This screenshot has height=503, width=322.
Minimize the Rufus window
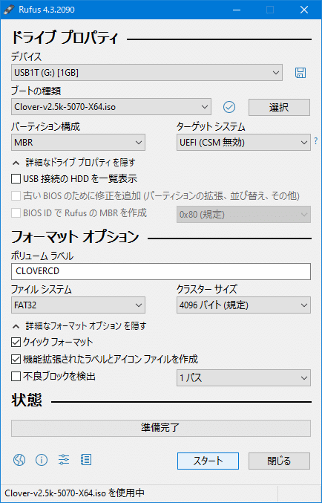(x=236, y=10)
